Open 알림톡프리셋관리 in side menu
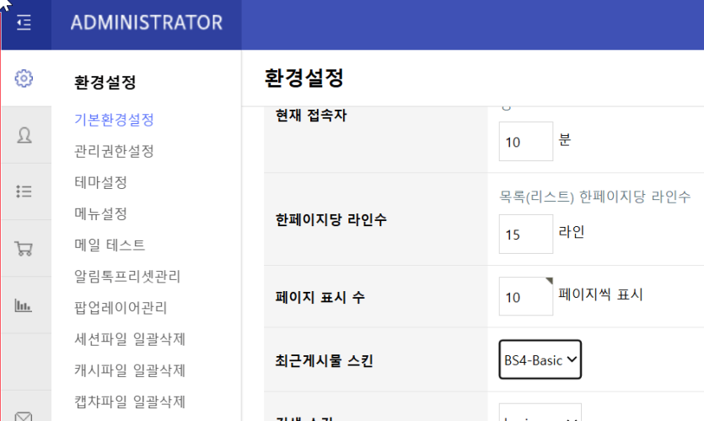The width and height of the screenshot is (704, 421). click(x=127, y=277)
